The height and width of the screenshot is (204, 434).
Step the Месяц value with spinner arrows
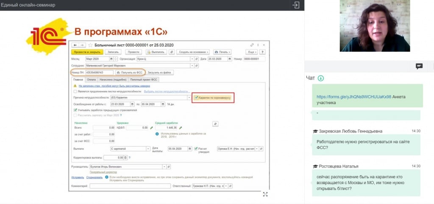[x=116, y=59]
